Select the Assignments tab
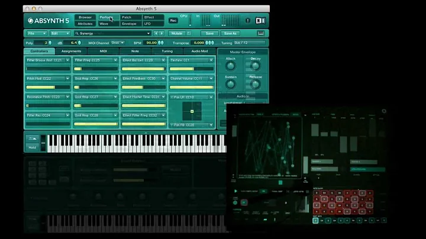 click(71, 51)
